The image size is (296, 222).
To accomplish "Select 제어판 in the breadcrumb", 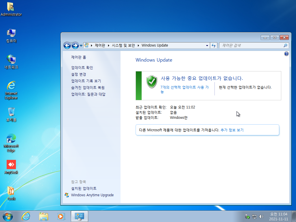I will 100,45.
